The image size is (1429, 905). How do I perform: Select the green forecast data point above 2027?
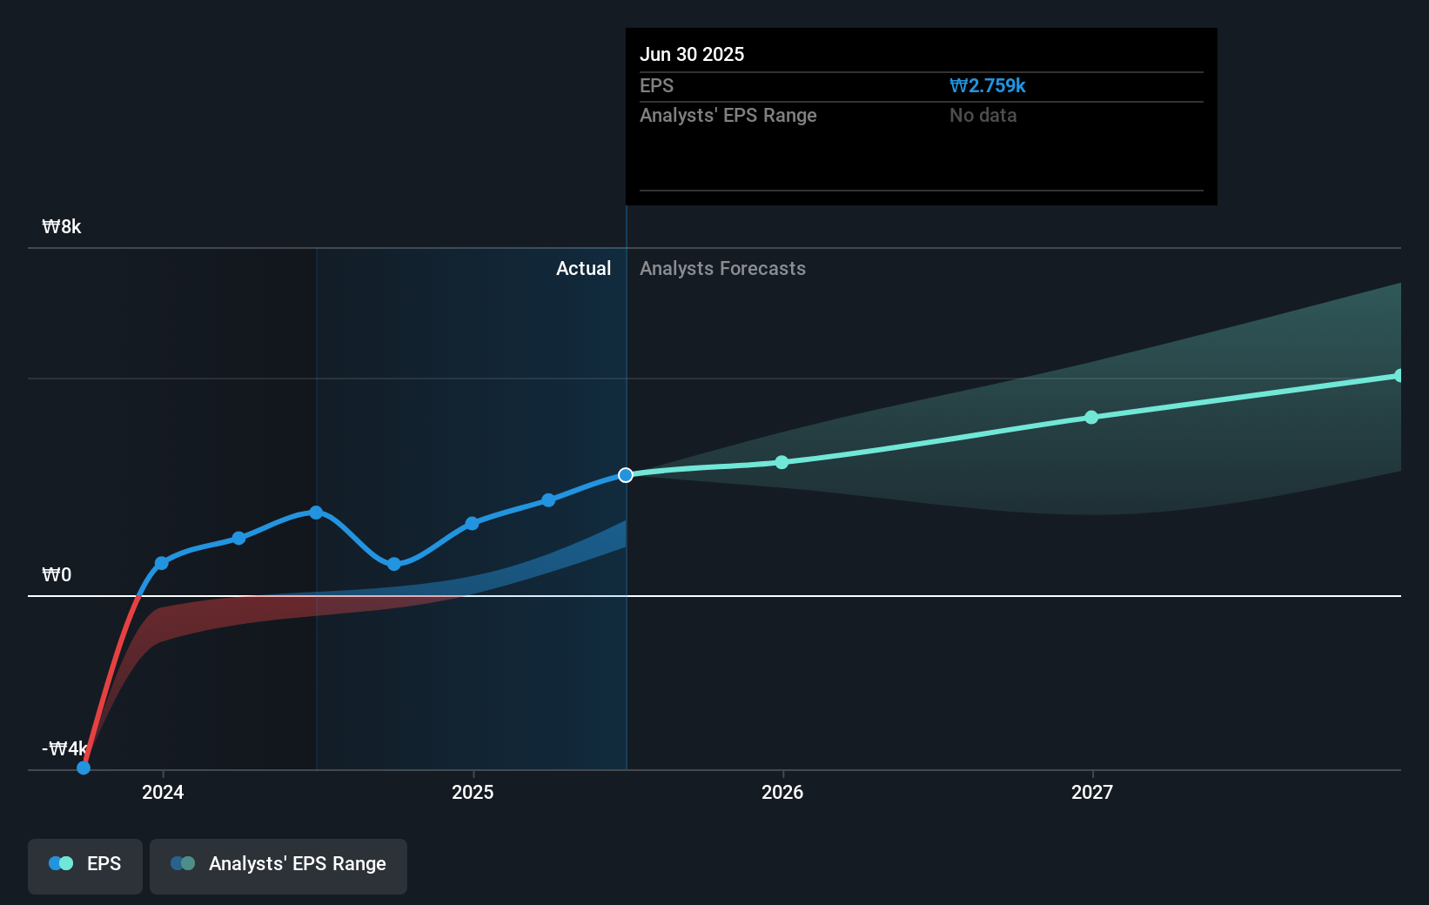click(1092, 418)
